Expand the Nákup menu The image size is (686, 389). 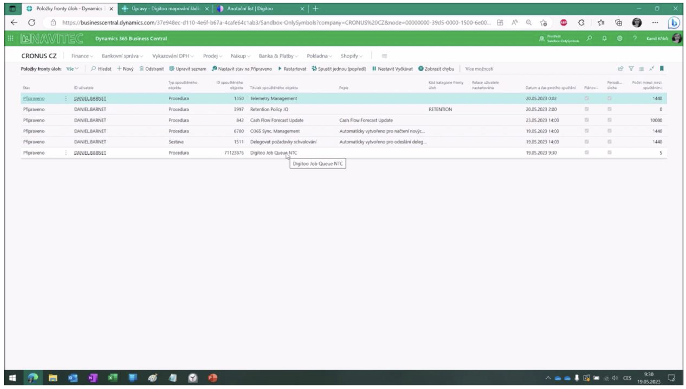pos(240,56)
